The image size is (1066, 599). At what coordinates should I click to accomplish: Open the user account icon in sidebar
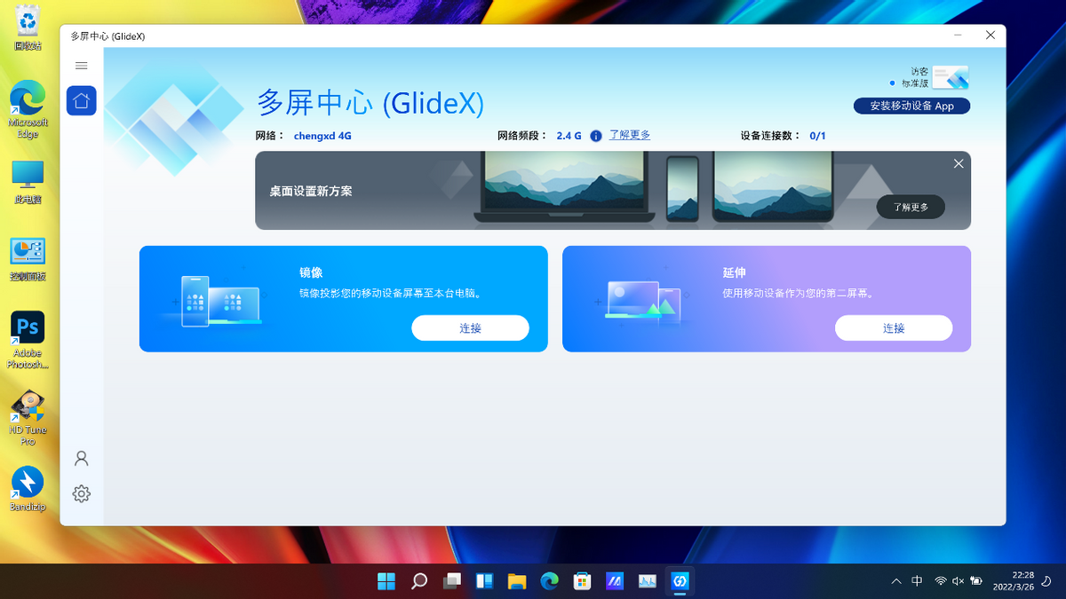coord(82,458)
